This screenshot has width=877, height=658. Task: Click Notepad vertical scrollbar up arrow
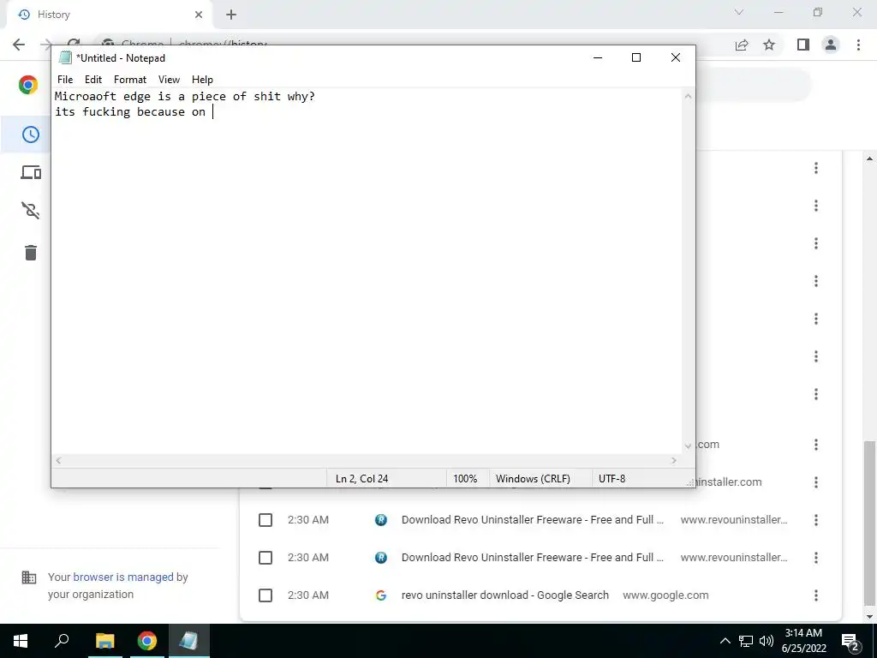point(689,96)
